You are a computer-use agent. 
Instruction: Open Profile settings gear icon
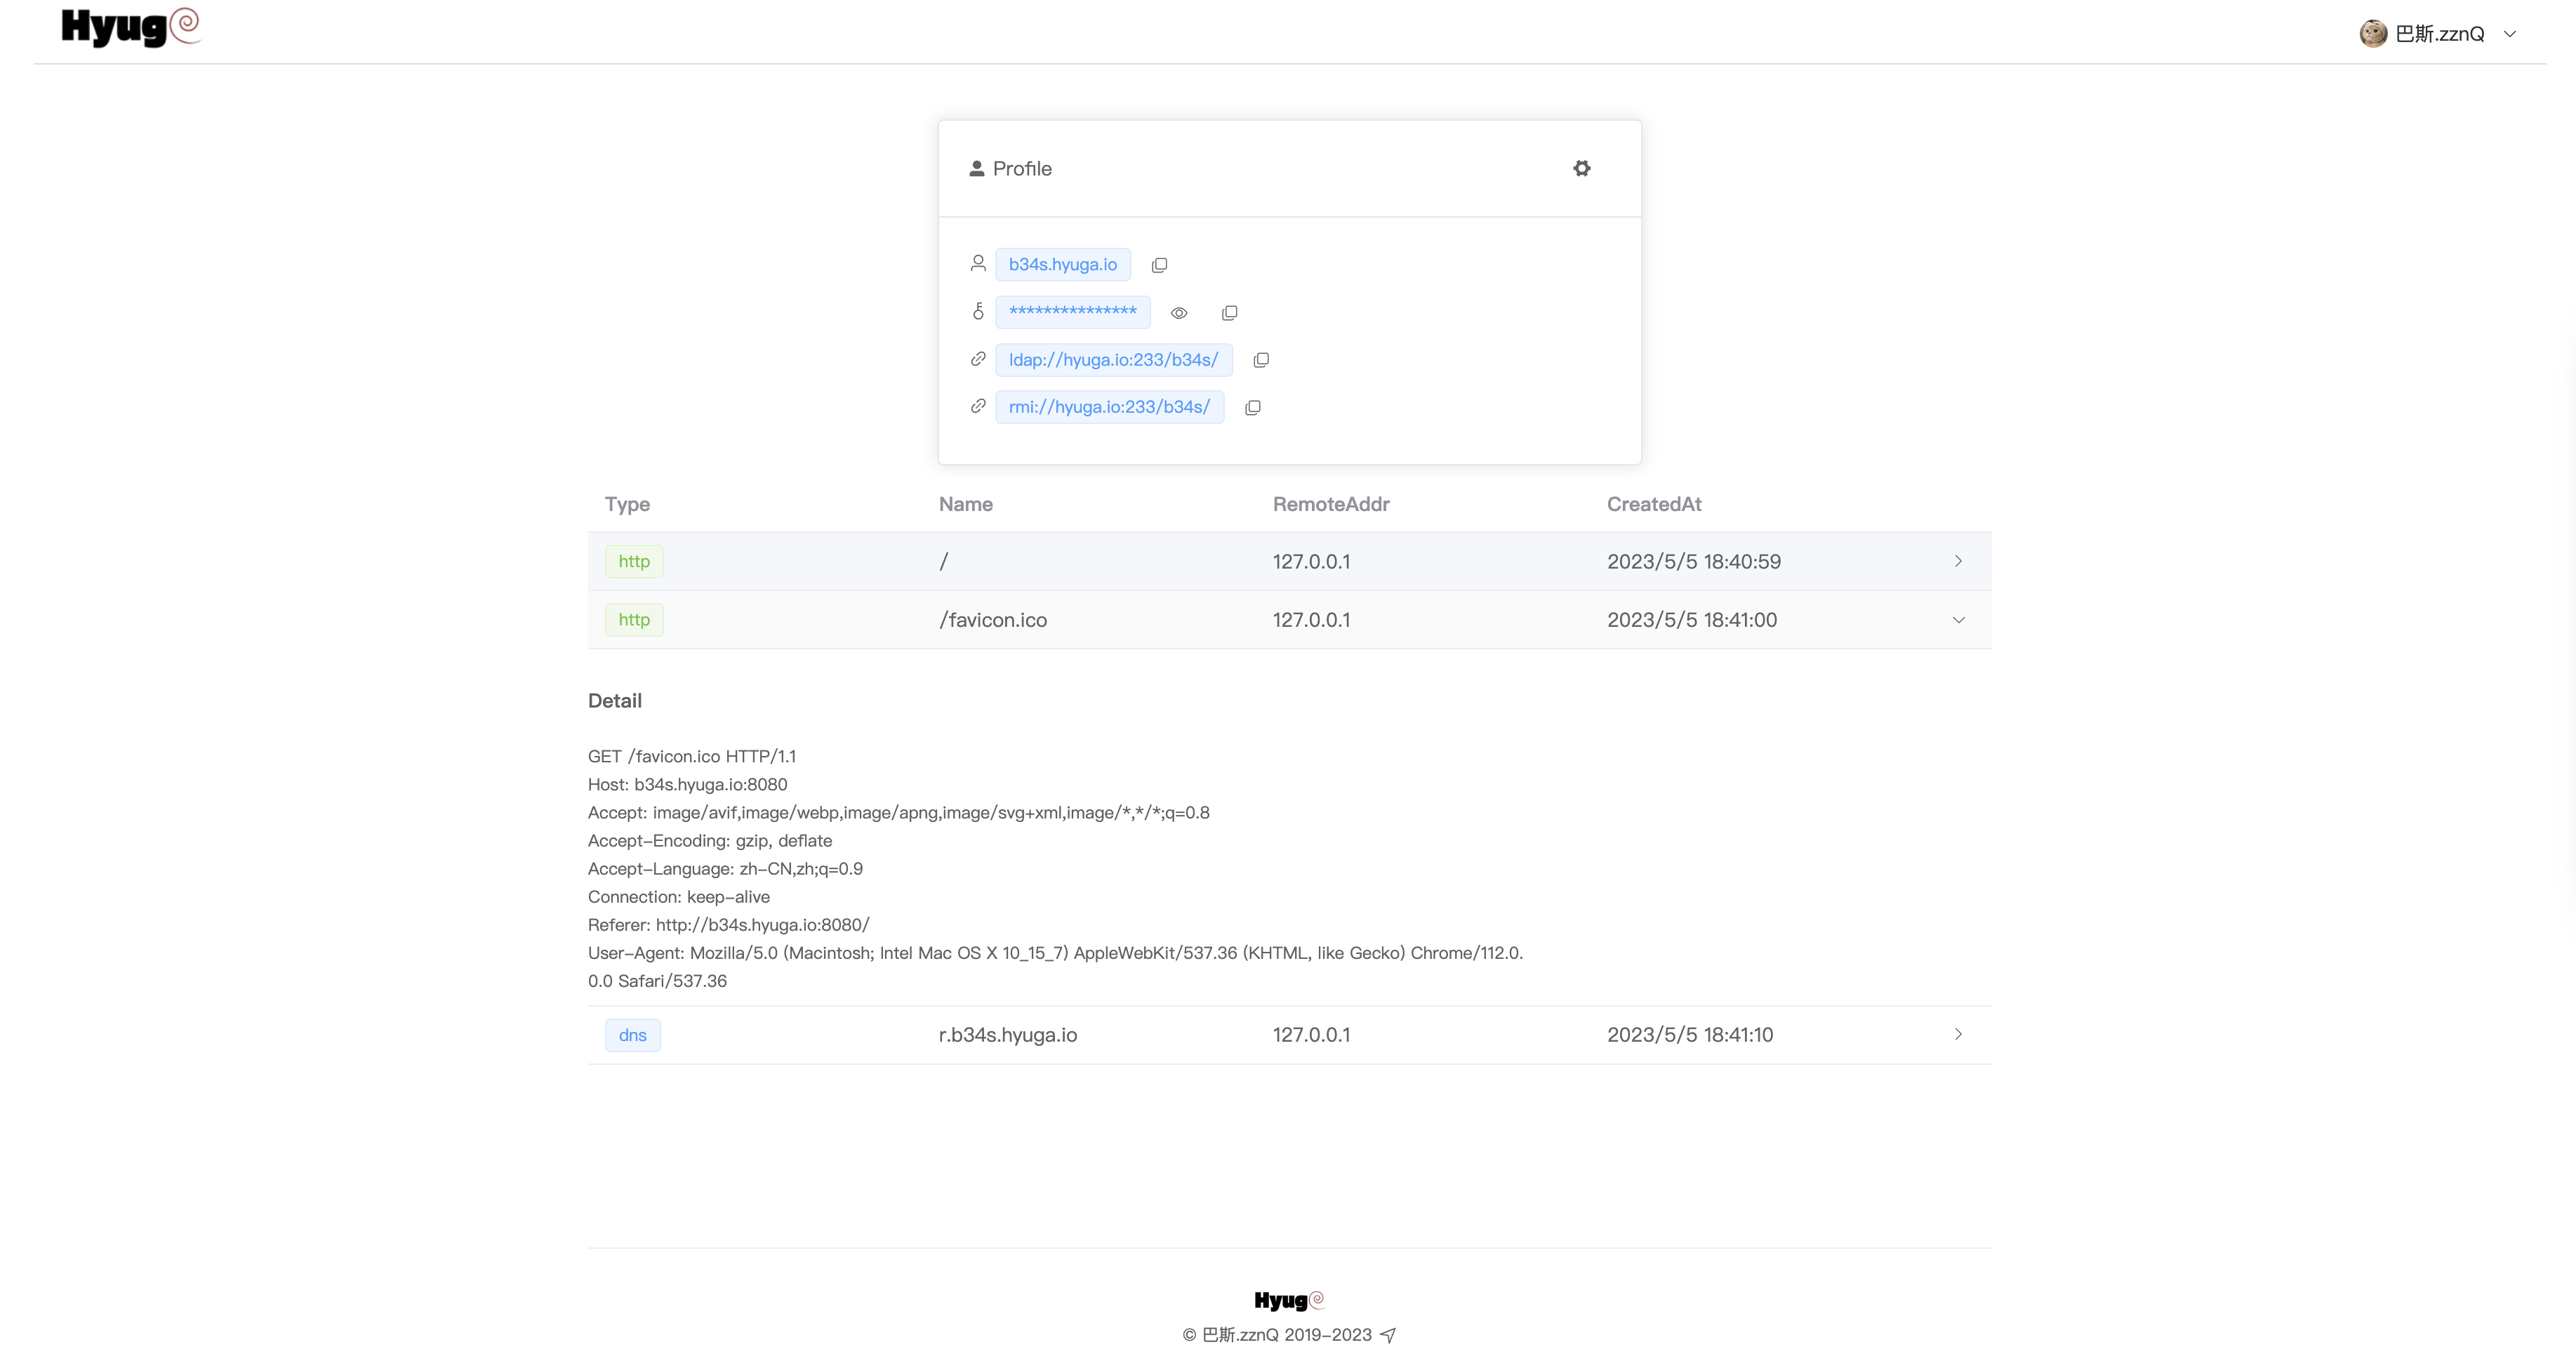pyautogui.click(x=1581, y=168)
